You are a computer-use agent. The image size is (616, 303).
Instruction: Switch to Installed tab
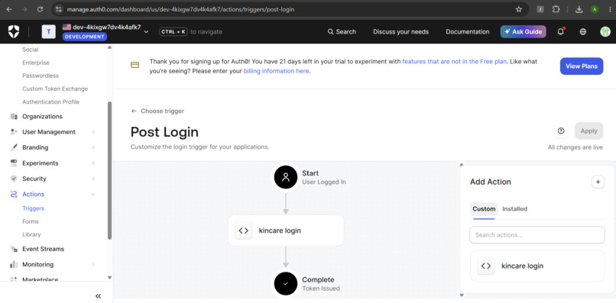(514, 209)
